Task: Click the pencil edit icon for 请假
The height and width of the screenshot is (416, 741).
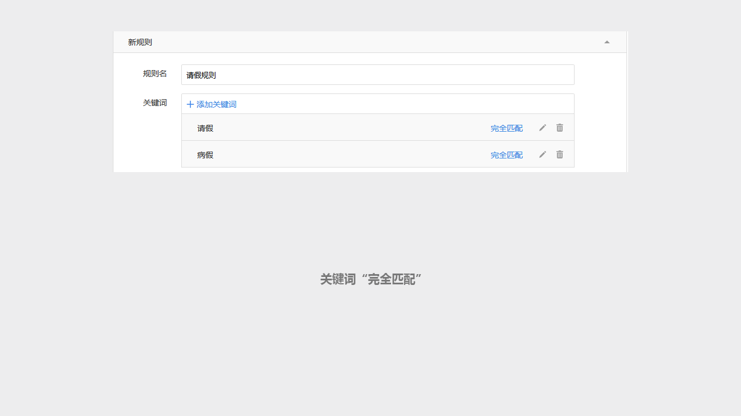Action: pos(543,128)
